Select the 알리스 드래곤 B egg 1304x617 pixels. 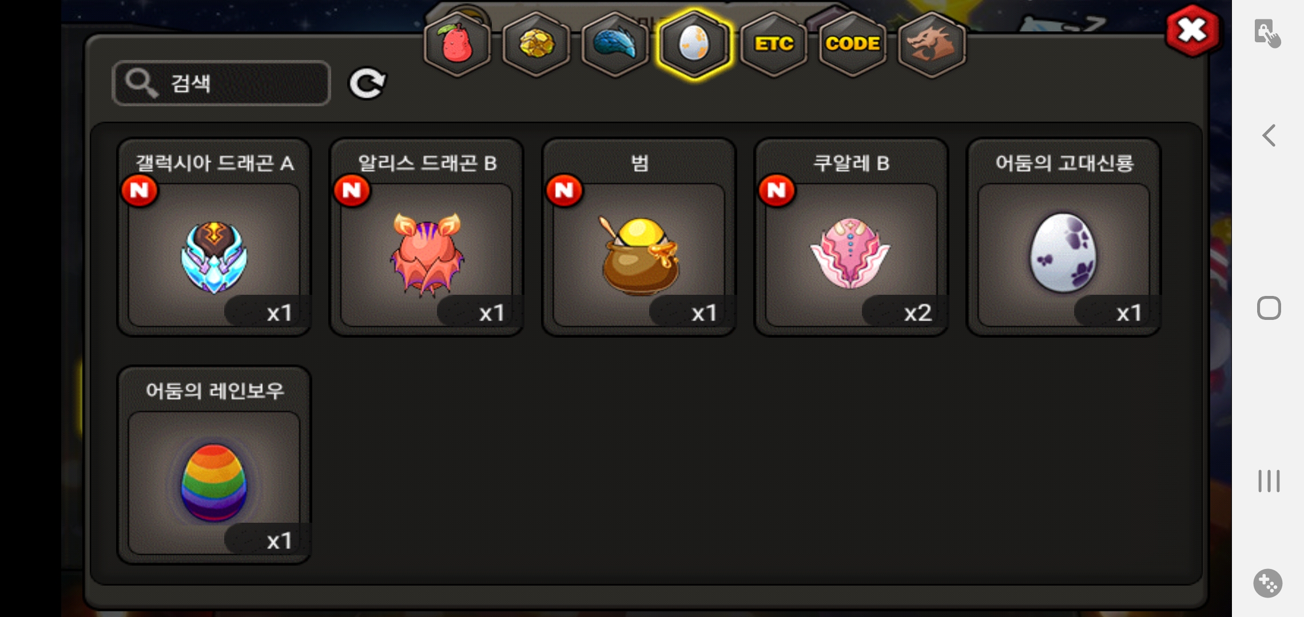pos(427,238)
